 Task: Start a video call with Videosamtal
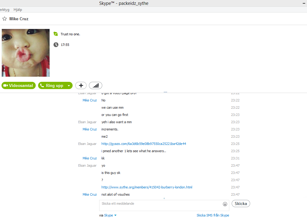[18, 85]
